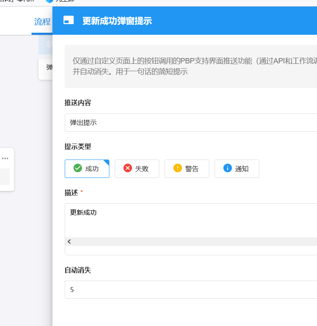Click the blue cube bookmark icon
317x326 pixels.
click(50, 1)
